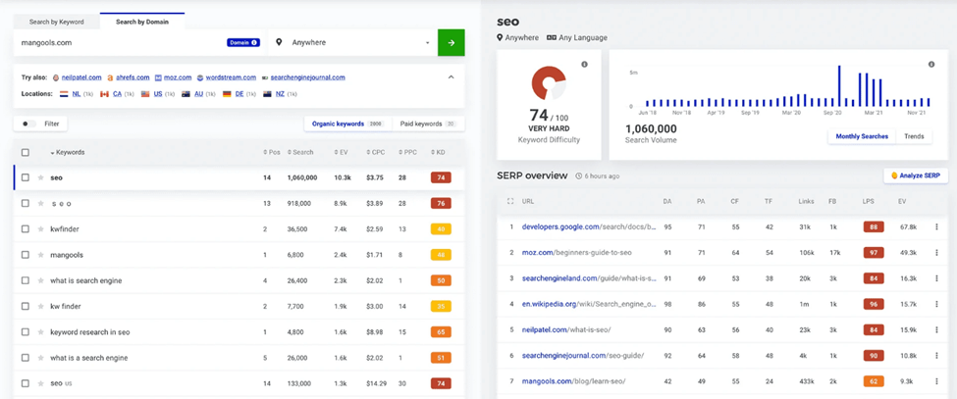Sort by KD column
This screenshot has width=957, height=399.
click(438, 152)
